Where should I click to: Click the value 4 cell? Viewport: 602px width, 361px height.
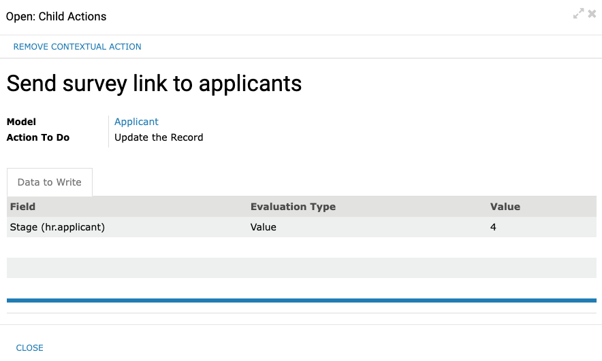(x=493, y=227)
